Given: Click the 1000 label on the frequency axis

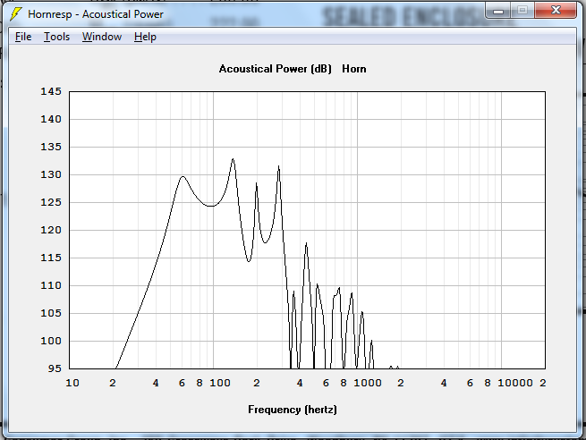Looking at the screenshot, I should point(368,383).
